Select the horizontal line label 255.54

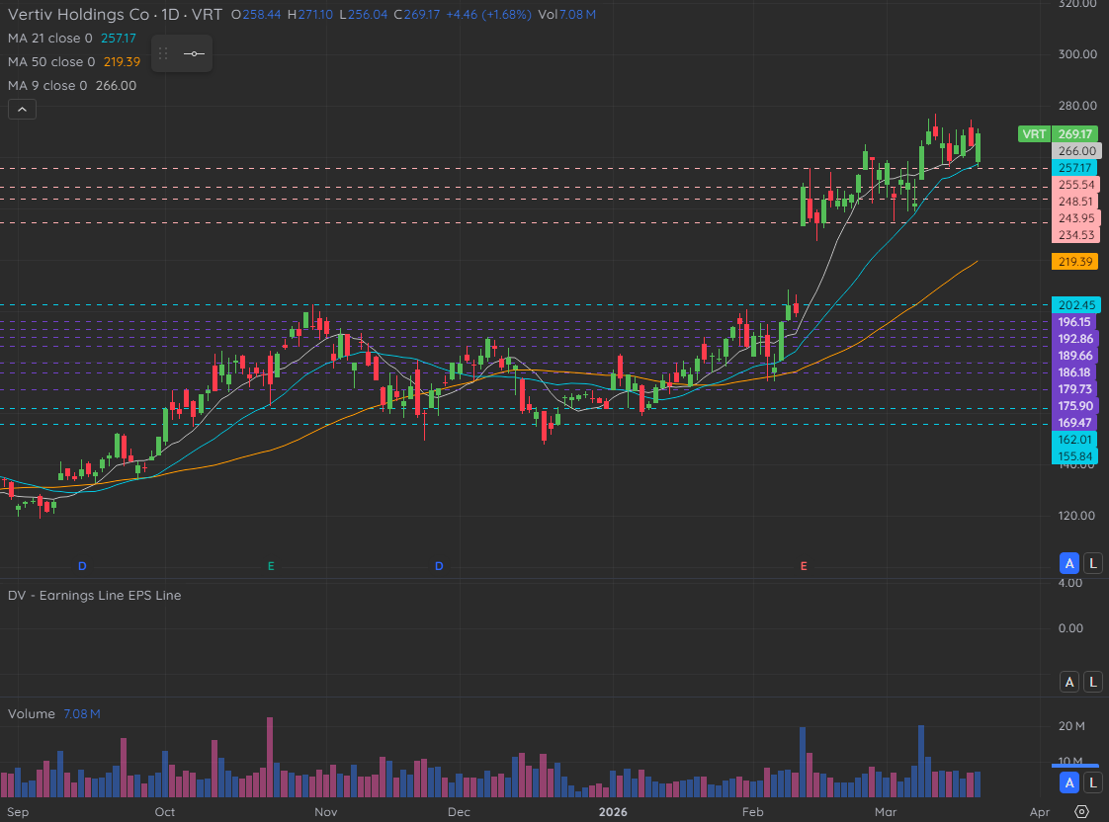[x=1076, y=185]
